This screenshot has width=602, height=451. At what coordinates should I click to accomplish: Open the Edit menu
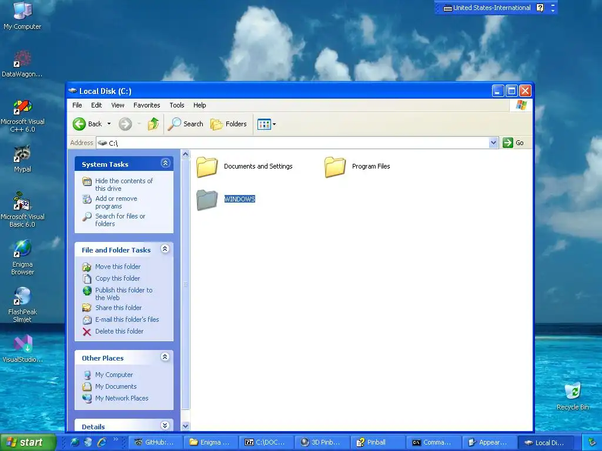(96, 105)
